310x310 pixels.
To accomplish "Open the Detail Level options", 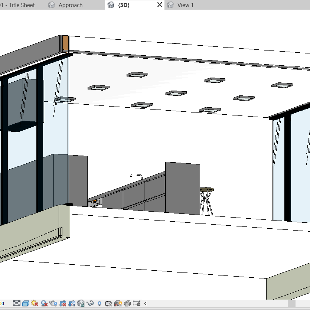I will [17, 303].
